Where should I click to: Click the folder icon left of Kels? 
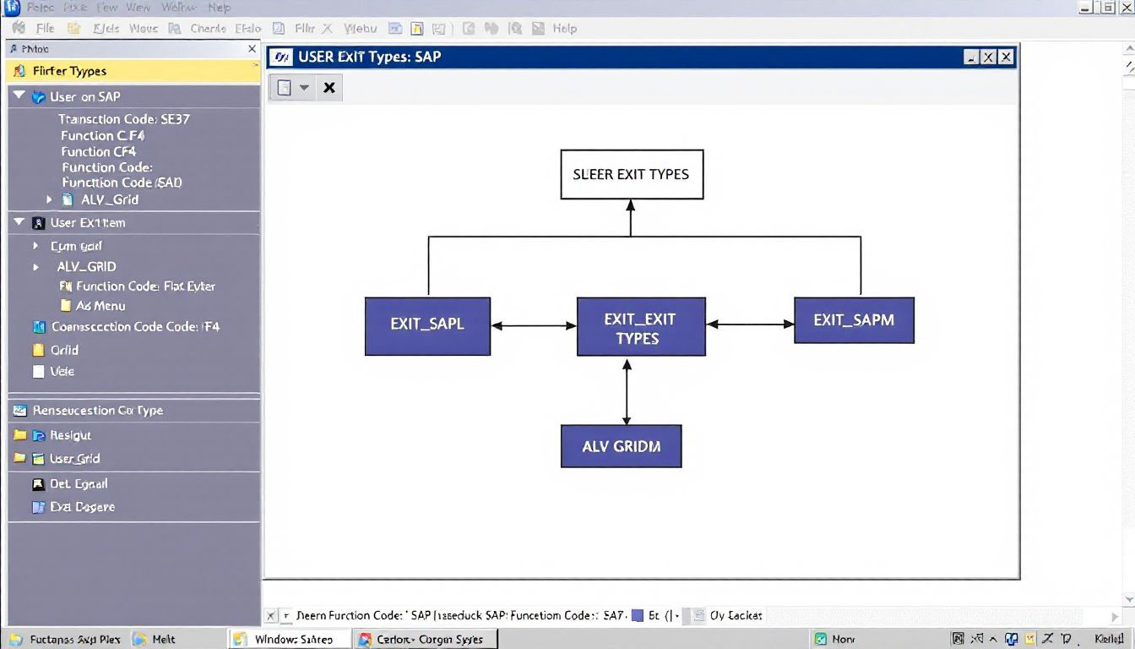(74, 28)
